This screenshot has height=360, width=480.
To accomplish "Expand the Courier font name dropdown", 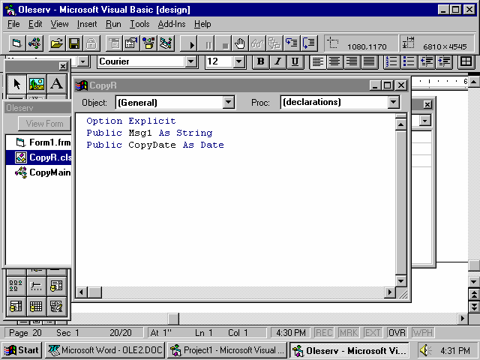I will (x=191, y=61).
